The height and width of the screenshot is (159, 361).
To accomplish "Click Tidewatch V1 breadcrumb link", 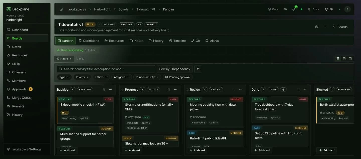I will point(146,9).
